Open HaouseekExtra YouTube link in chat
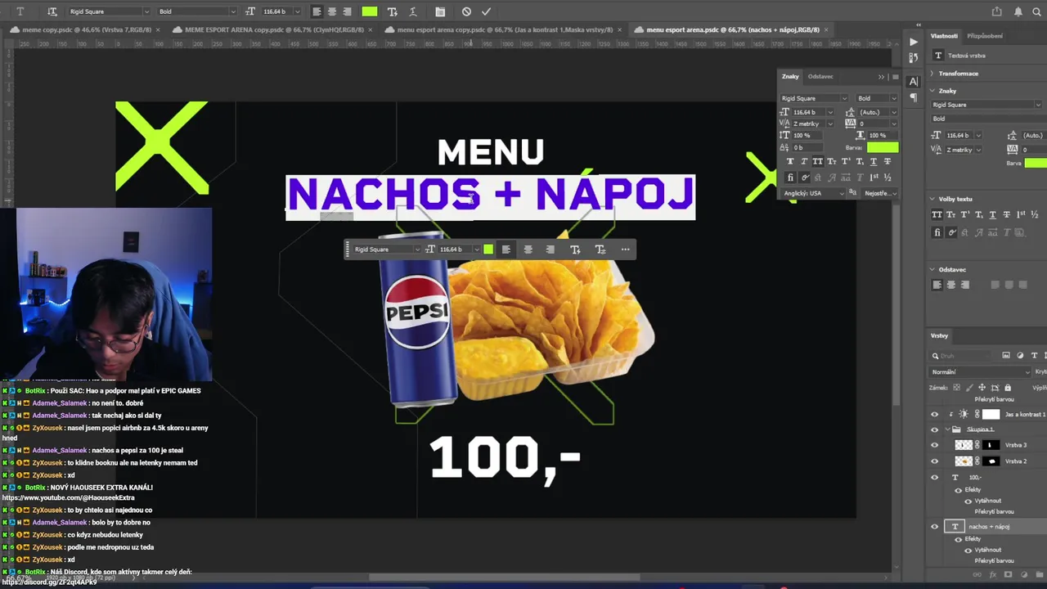Screen dimensions: 1047x589 coord(68,497)
